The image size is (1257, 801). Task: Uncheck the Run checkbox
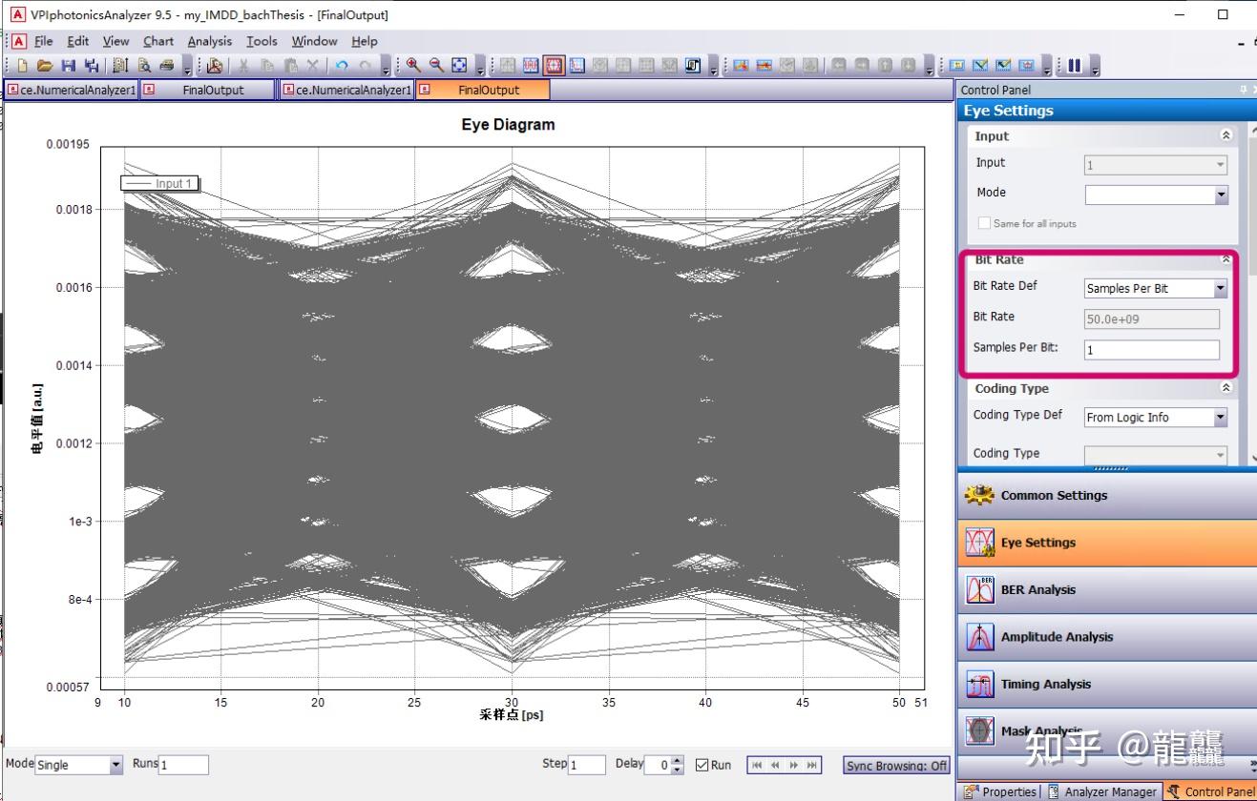(703, 765)
